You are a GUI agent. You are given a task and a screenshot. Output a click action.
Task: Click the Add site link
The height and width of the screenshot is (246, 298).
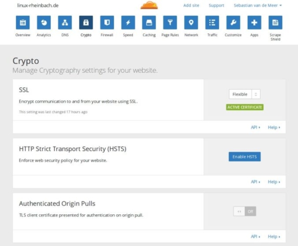click(191, 5)
